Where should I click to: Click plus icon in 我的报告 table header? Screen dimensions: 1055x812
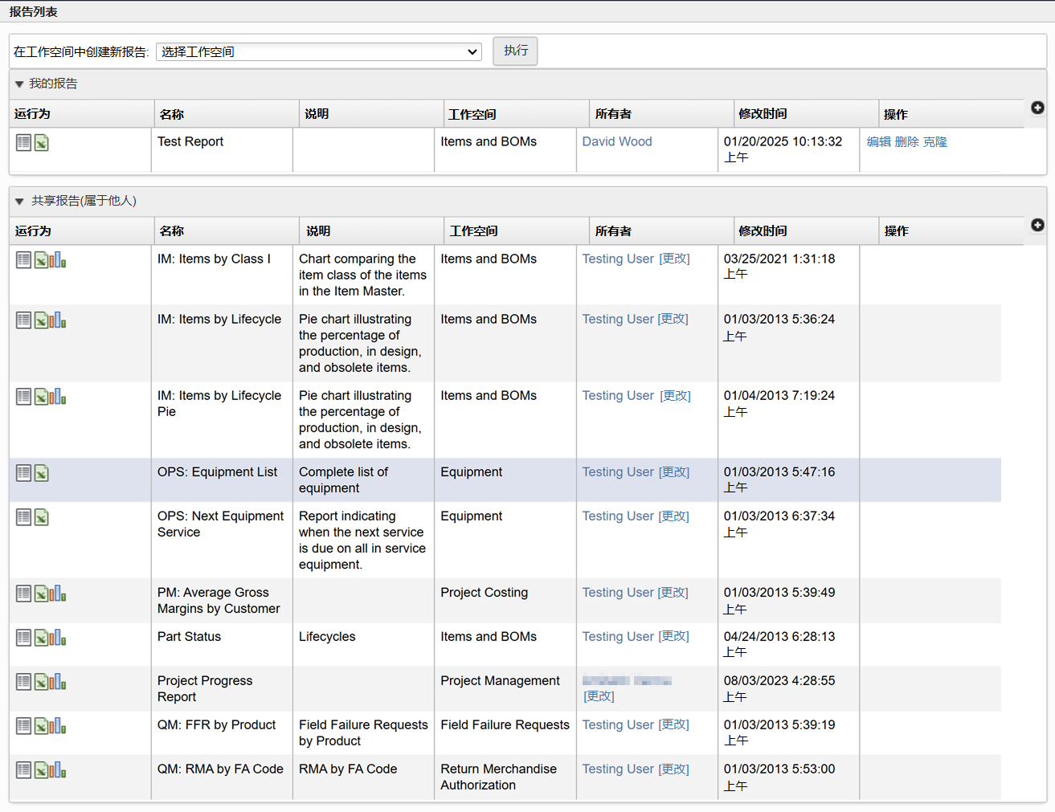1037,108
